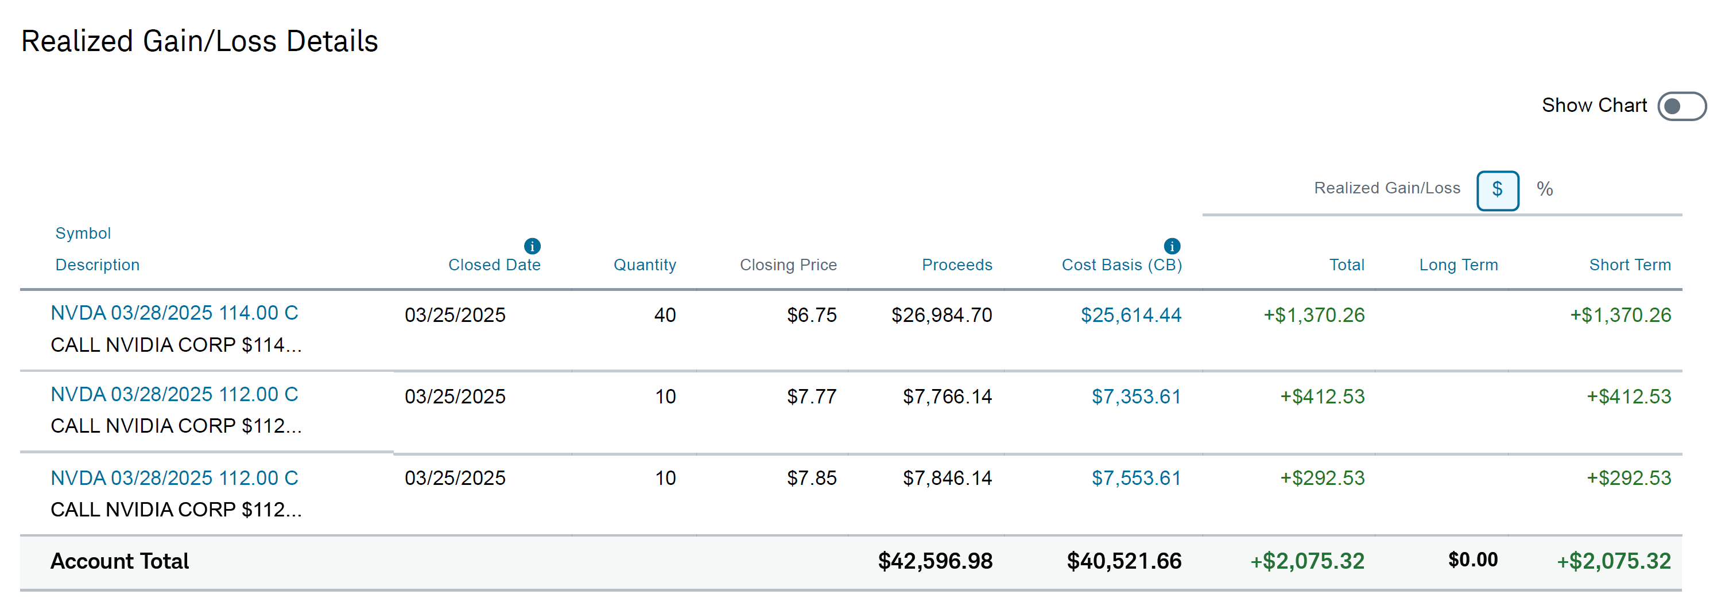The height and width of the screenshot is (610, 1729).
Task: Click the info icon above Cost Basis
Action: (x=1171, y=246)
